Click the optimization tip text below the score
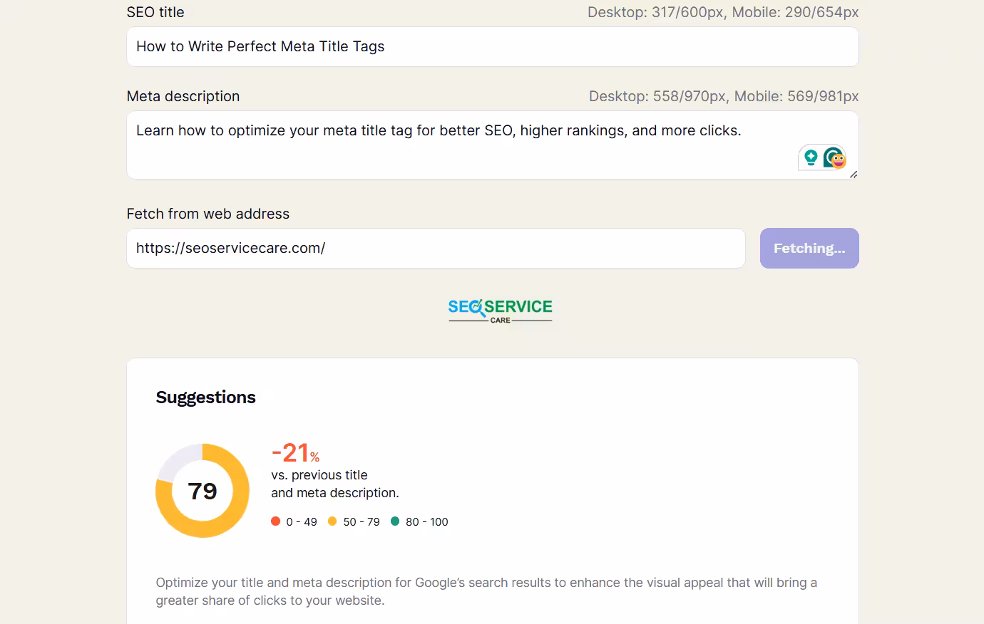 coord(486,591)
